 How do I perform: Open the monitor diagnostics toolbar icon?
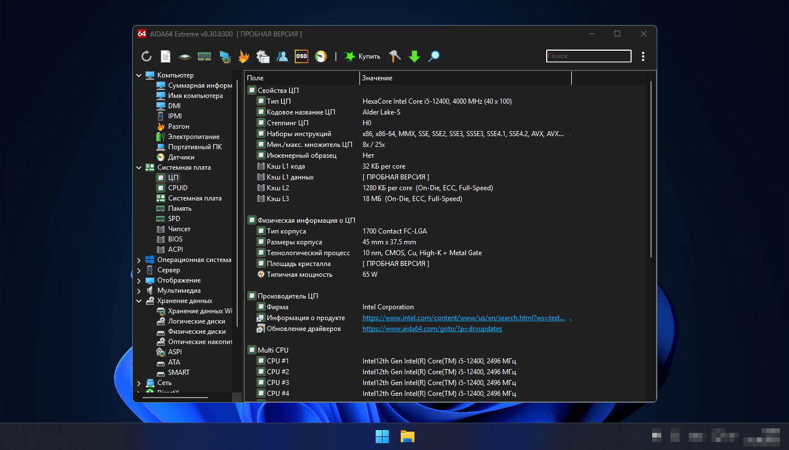click(x=224, y=56)
